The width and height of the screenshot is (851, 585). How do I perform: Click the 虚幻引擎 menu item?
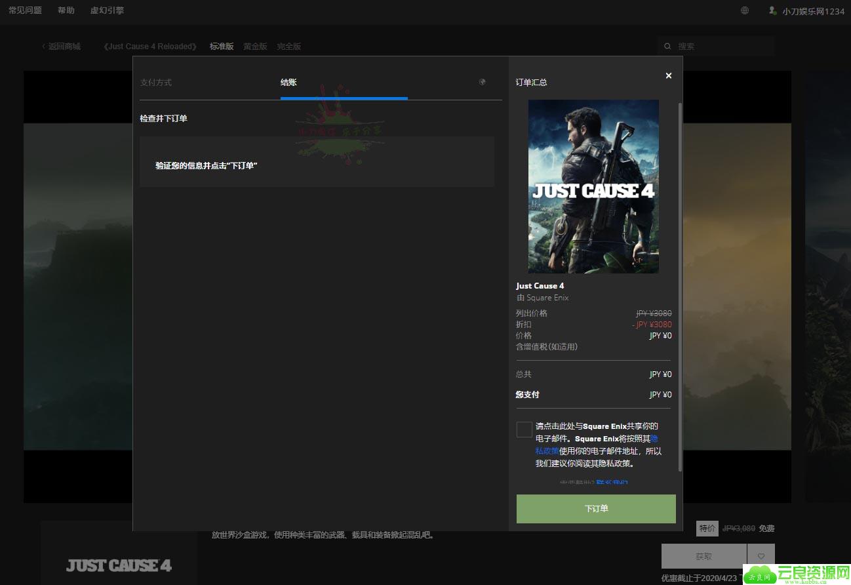point(107,10)
